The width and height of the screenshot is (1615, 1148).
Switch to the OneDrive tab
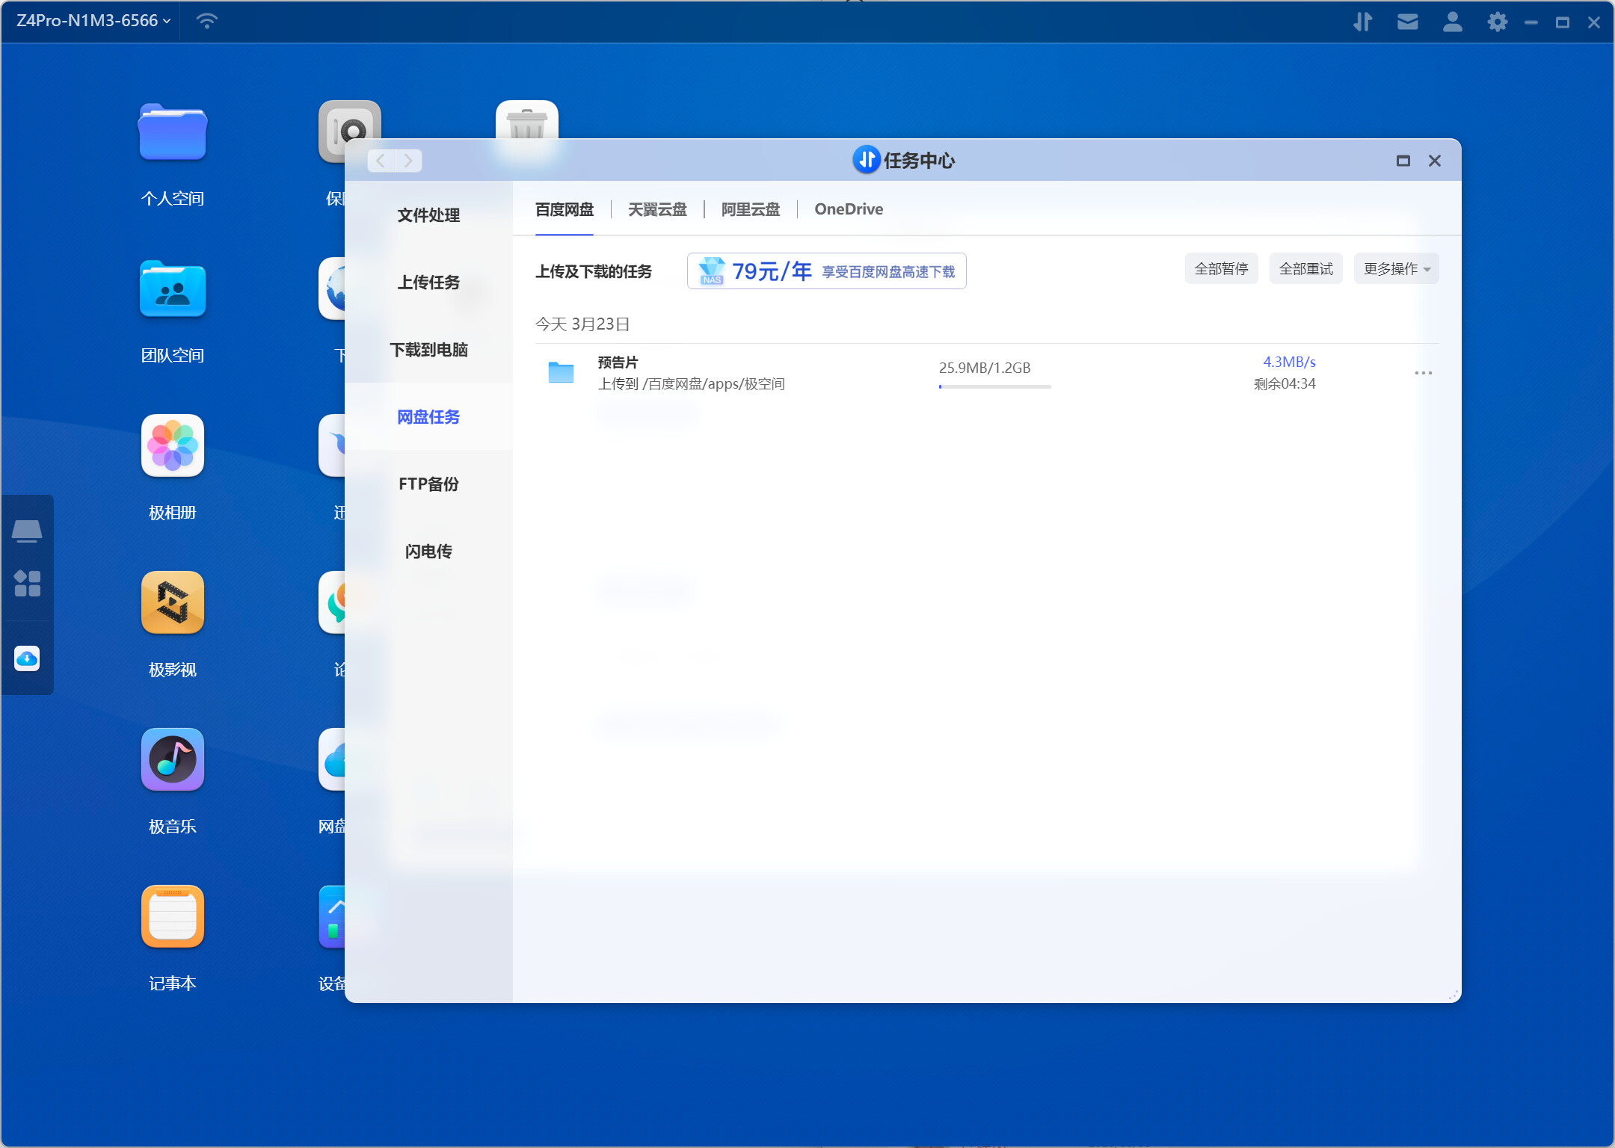point(848,209)
